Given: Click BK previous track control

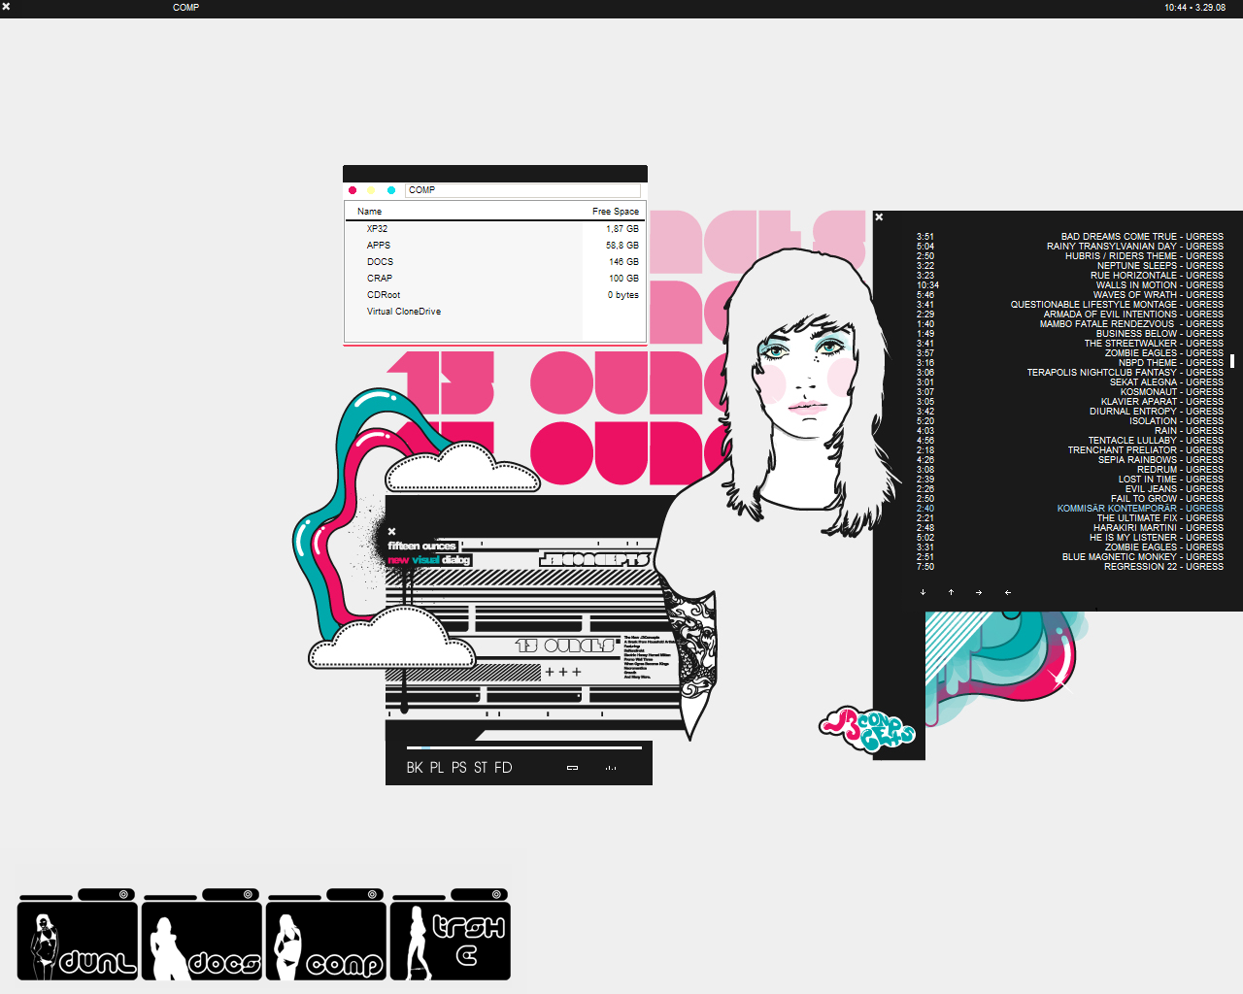Looking at the screenshot, I should (x=415, y=768).
